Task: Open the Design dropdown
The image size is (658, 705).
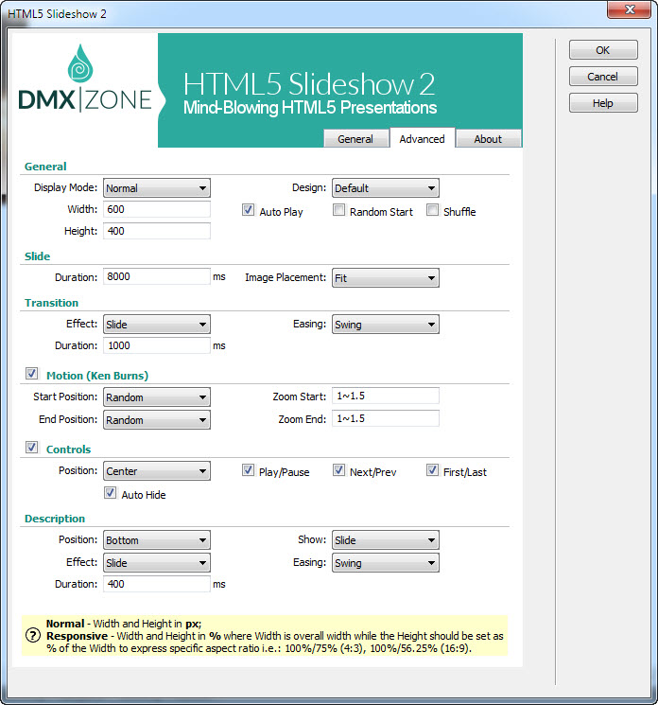Action: pyautogui.click(x=386, y=188)
